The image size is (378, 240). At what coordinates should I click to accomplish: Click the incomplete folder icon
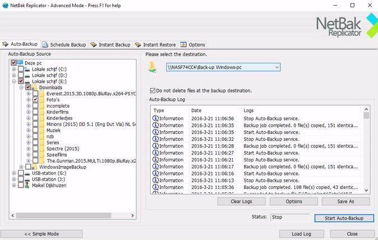(x=42, y=106)
